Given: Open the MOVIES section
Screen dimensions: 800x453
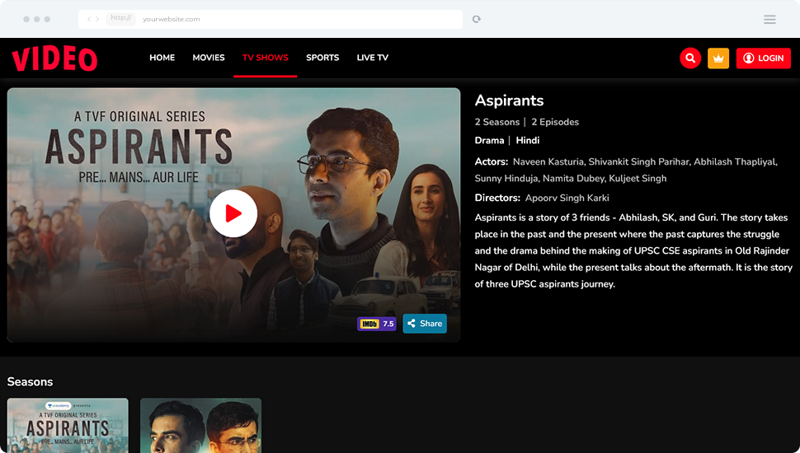Looking at the screenshot, I should [x=209, y=58].
